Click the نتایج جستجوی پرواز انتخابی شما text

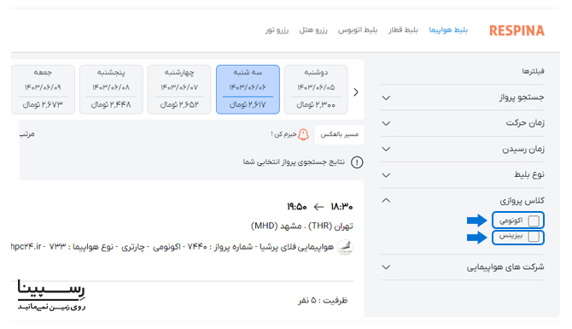[x=294, y=162]
